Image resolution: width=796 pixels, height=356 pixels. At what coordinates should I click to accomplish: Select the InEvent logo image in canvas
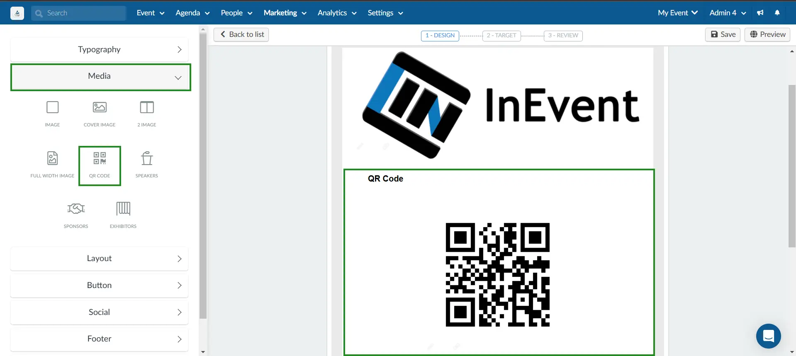pos(500,105)
